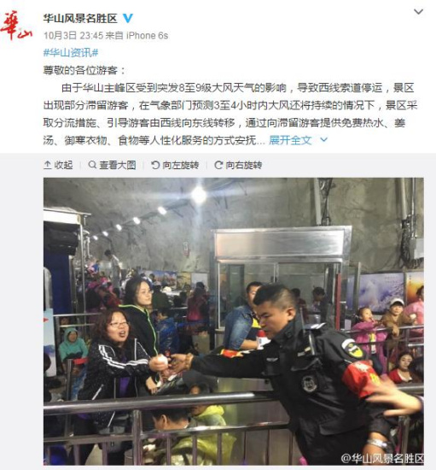The height and width of the screenshot is (470, 436).
Task: Click the magnifier icon for 查看大图
Action: coord(92,165)
